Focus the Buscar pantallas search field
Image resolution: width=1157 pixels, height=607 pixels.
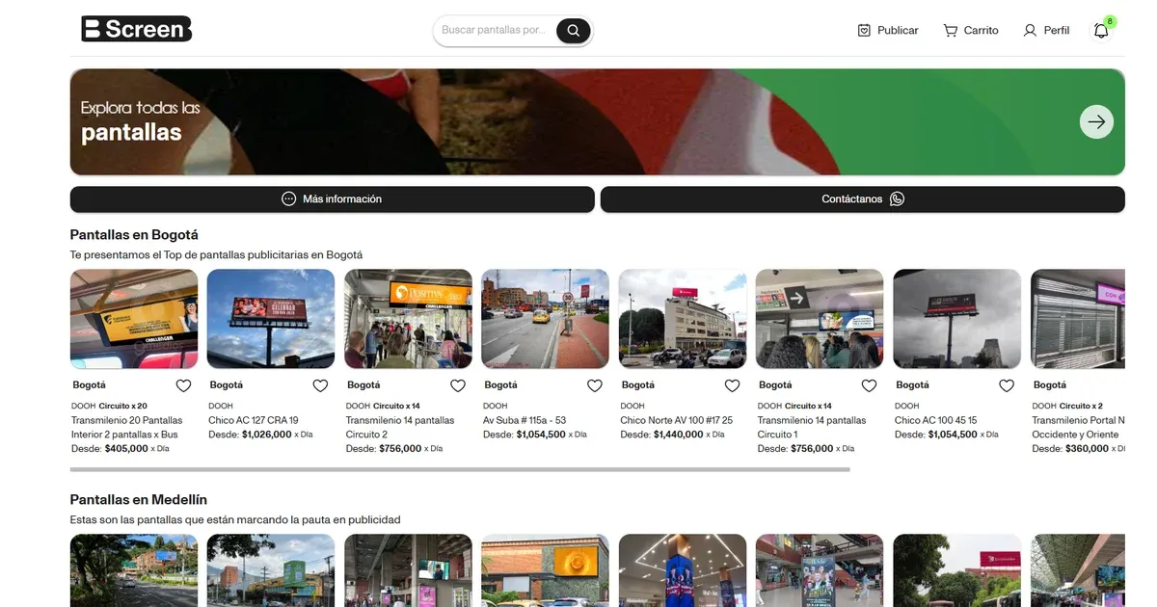point(494,30)
